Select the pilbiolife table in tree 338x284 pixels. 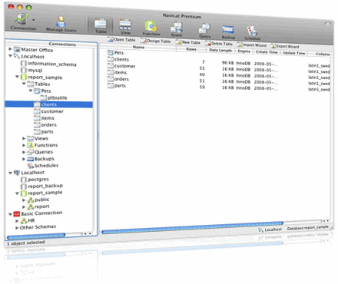click(x=54, y=97)
